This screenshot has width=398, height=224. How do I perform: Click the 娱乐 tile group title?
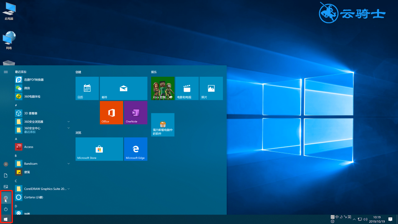154,72
